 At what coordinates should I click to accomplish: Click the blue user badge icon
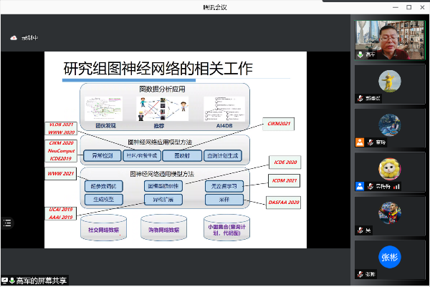(360, 186)
